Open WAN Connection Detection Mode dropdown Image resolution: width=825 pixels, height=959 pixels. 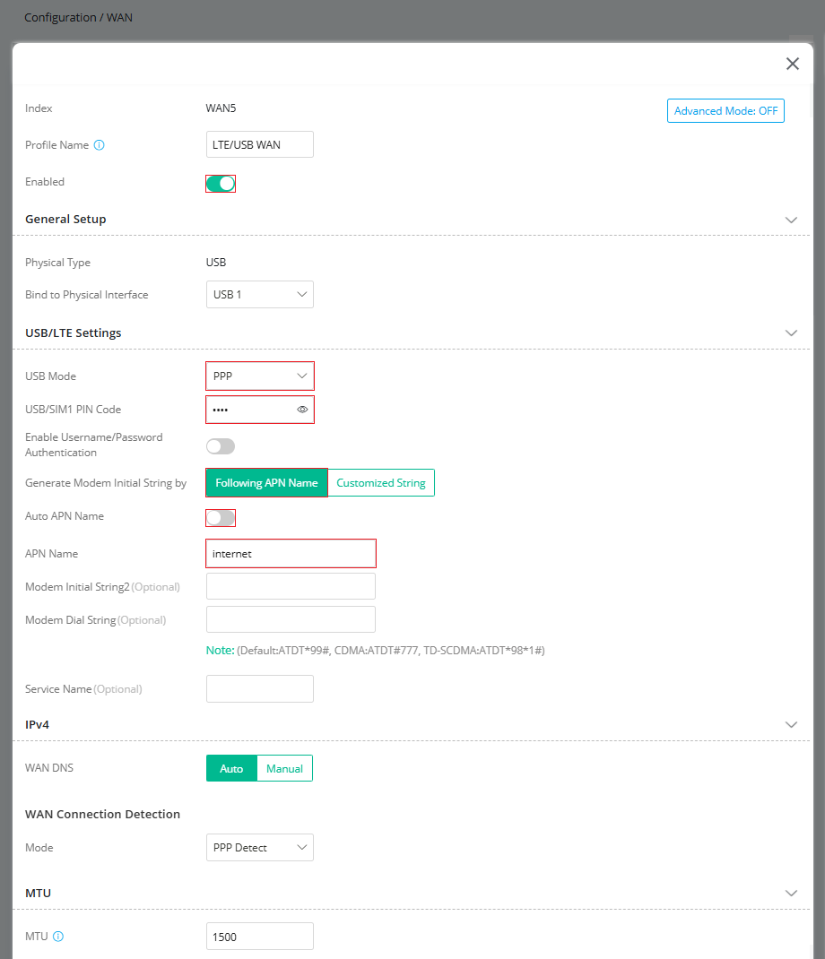260,848
